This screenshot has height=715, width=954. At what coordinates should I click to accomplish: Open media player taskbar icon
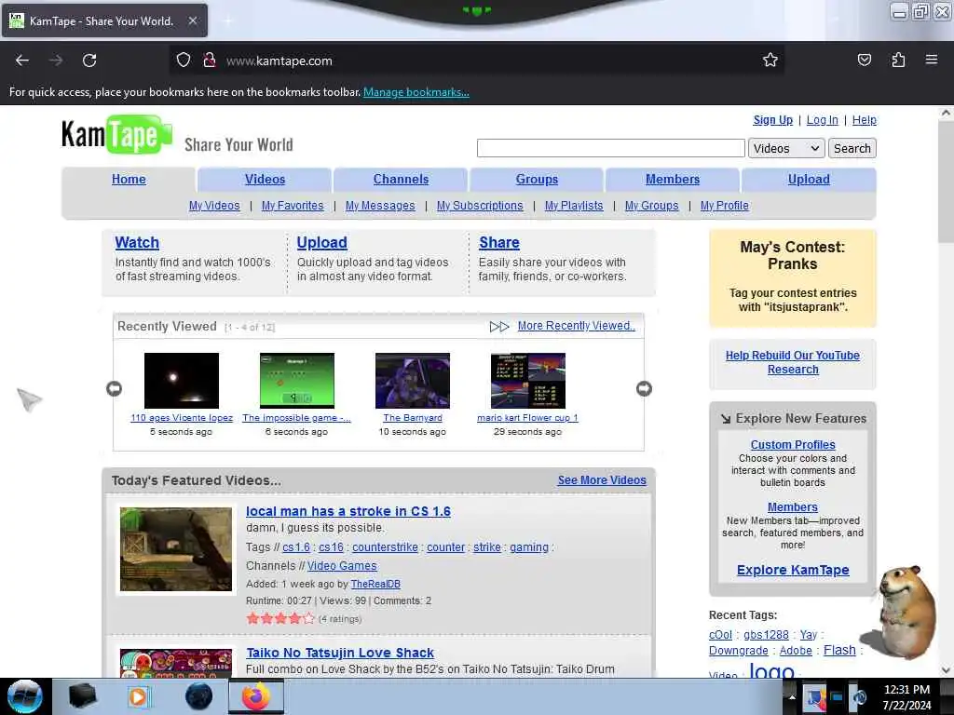[139, 696]
